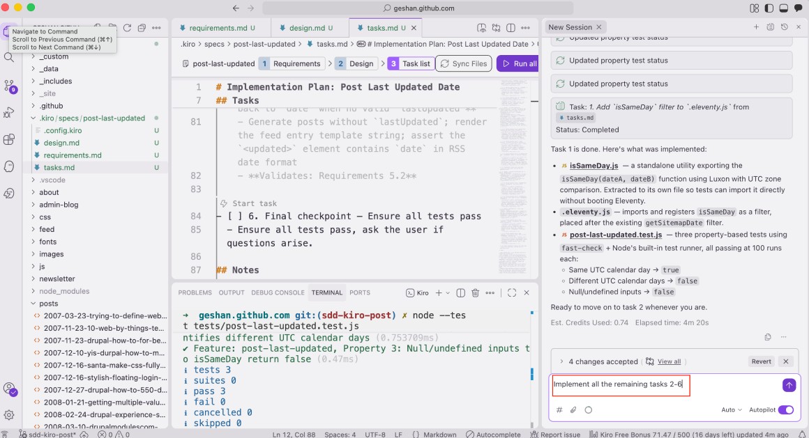Toggle Autocomplete in the status bar
Image resolution: width=809 pixels, height=438 pixels.
pos(493,435)
